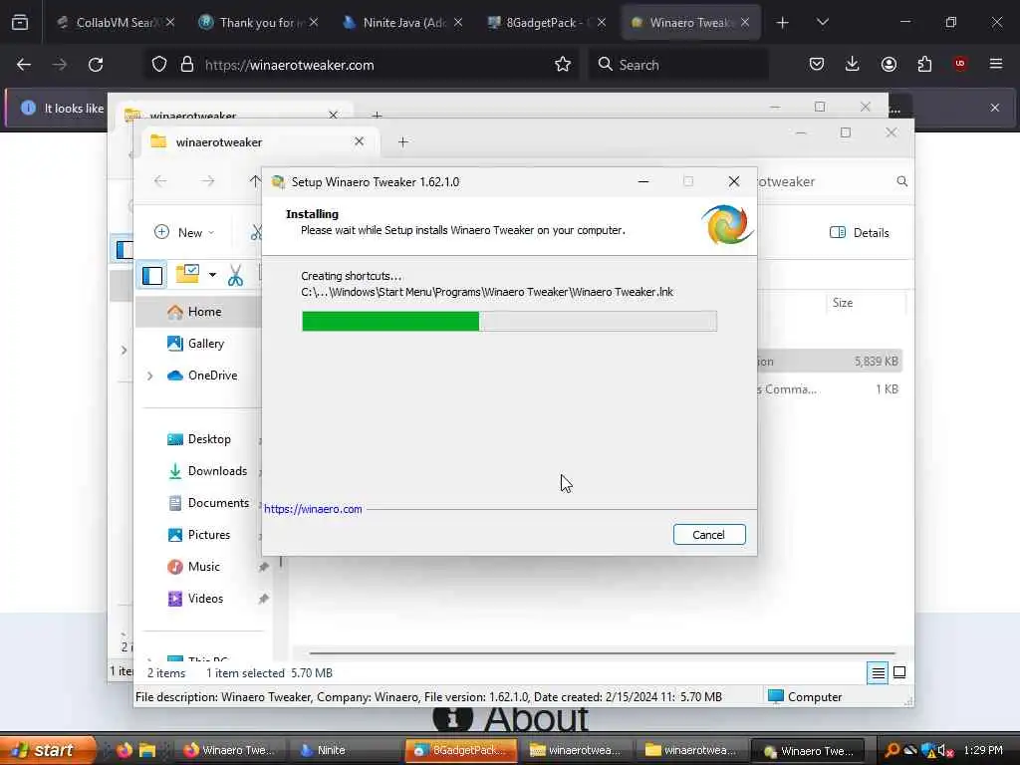The width and height of the screenshot is (1020, 765).
Task: Open Pictures in Explorer sidebar
Action: click(198, 535)
